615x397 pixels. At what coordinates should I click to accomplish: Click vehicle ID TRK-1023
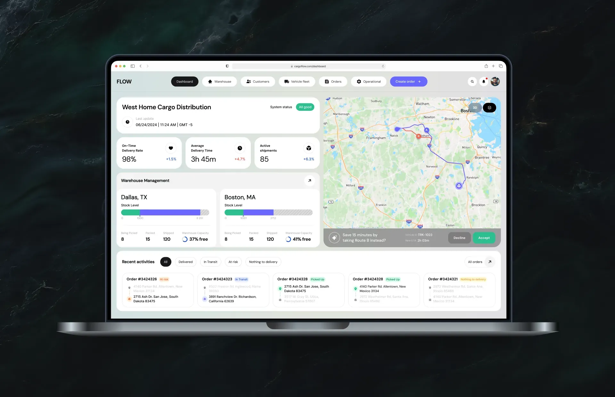425,235
